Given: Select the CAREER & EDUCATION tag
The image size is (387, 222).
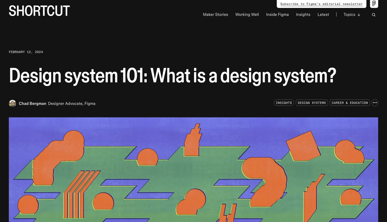Looking at the screenshot, I should coord(350,103).
